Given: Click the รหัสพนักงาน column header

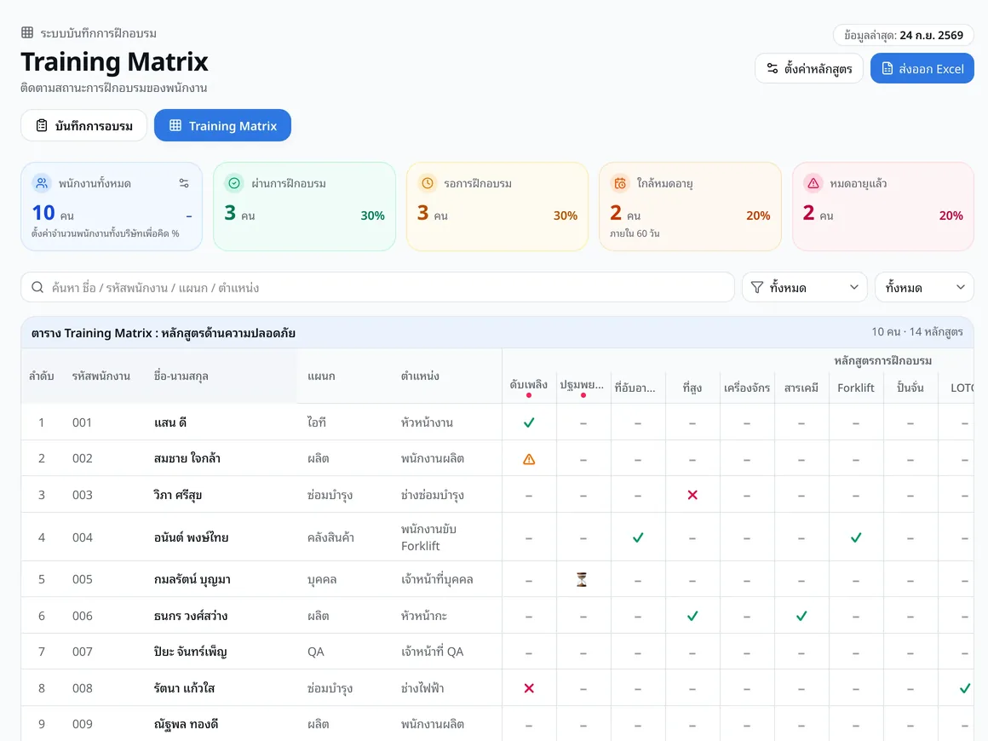Looking at the screenshot, I should tap(101, 376).
